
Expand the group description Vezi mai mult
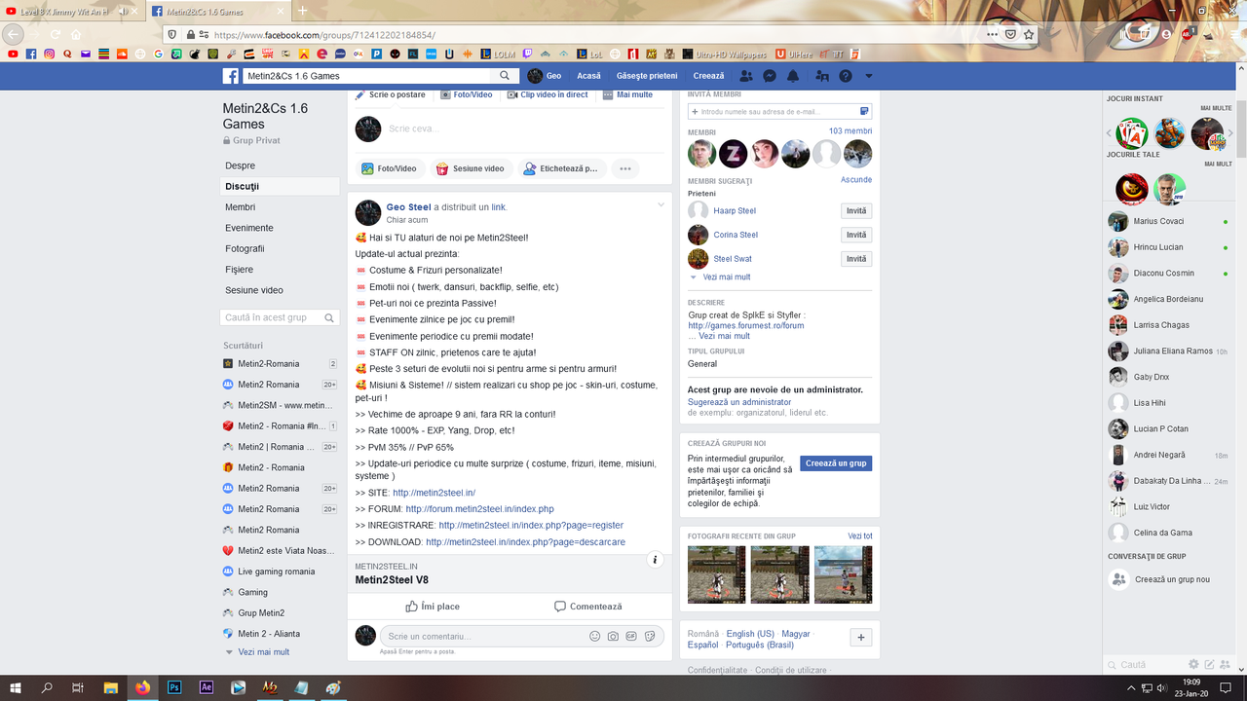[x=724, y=336]
